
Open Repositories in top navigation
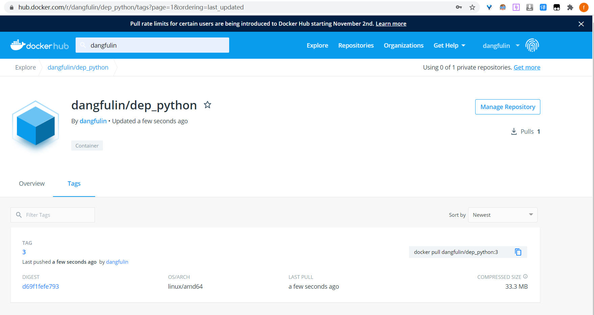(x=356, y=46)
